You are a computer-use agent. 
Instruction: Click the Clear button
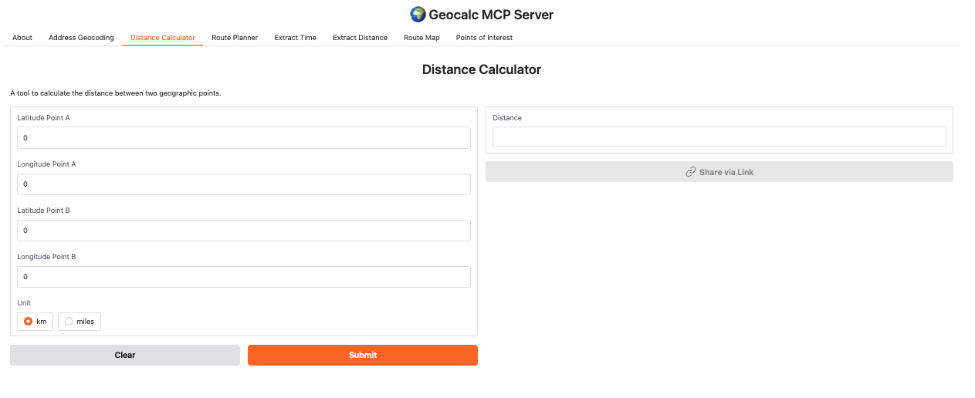click(125, 355)
